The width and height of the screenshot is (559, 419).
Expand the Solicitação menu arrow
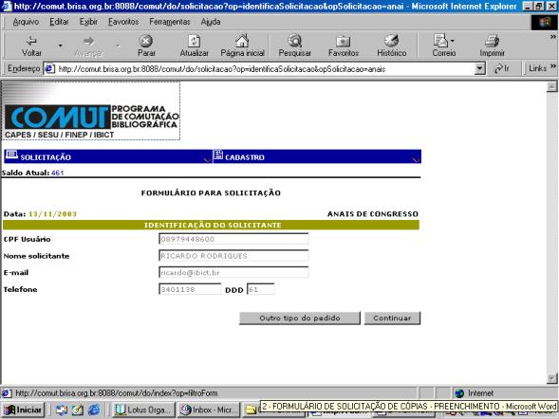click(206, 159)
